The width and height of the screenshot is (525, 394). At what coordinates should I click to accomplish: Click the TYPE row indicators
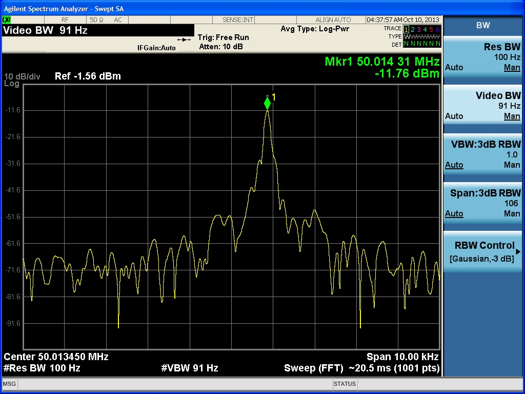tap(422, 36)
